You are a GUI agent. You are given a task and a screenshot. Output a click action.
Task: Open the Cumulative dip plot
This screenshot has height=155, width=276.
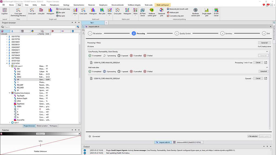point(175,16)
